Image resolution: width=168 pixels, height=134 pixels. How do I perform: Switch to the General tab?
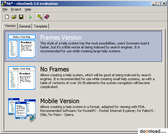tap(25, 26)
